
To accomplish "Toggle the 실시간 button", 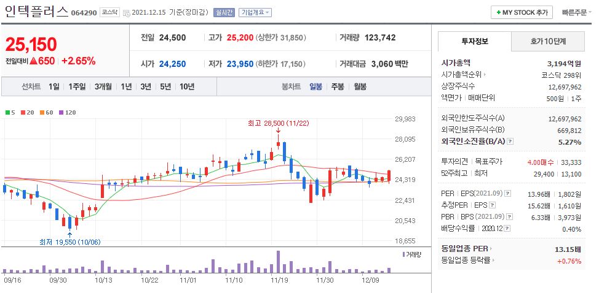I will (224, 12).
